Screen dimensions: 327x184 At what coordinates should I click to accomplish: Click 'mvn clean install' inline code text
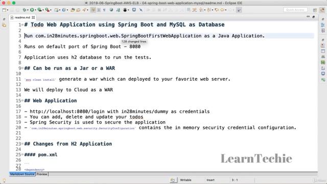(x=40, y=80)
